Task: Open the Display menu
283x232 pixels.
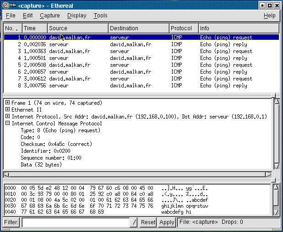Action: 76,16
